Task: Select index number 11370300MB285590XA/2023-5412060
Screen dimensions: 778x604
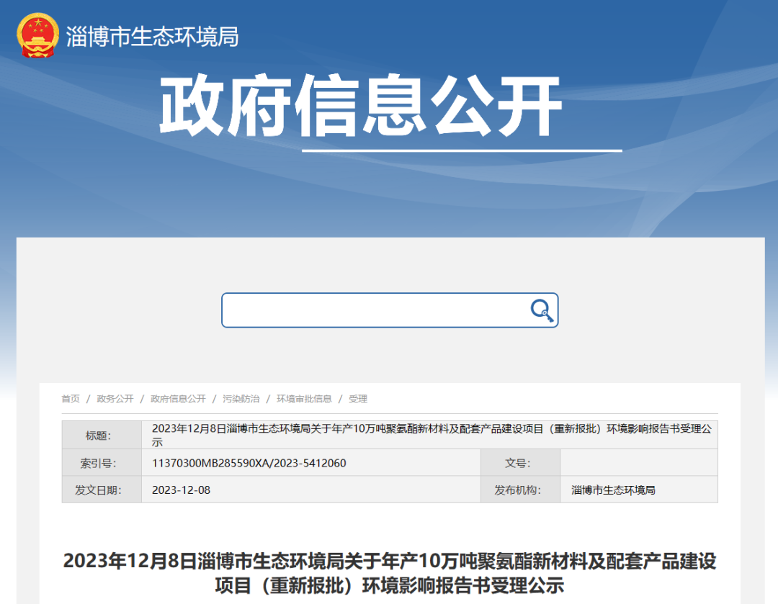Action: click(249, 463)
